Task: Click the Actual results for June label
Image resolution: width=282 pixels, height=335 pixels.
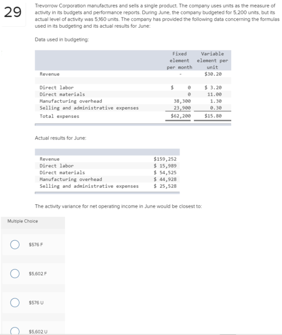Action: click(x=60, y=138)
